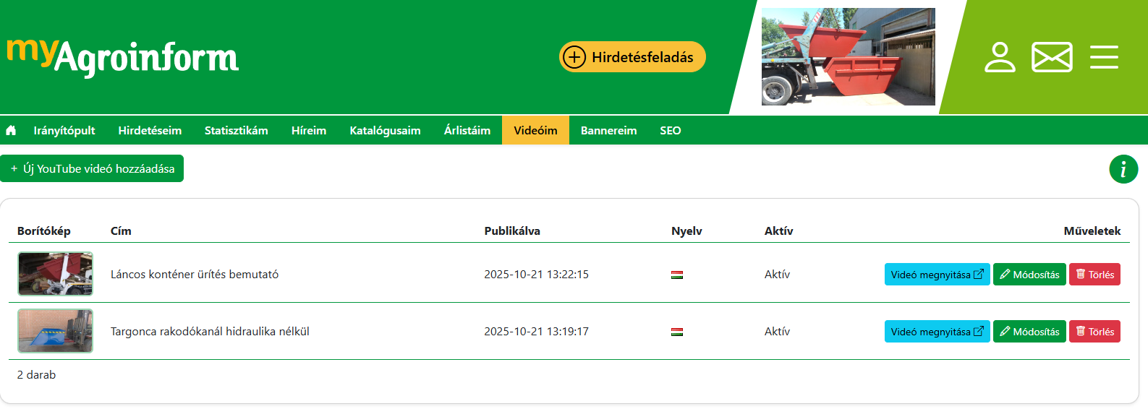This screenshot has width=1148, height=409.
Task: Click Új YouTube videó hozzáadása button
Action: click(x=92, y=168)
